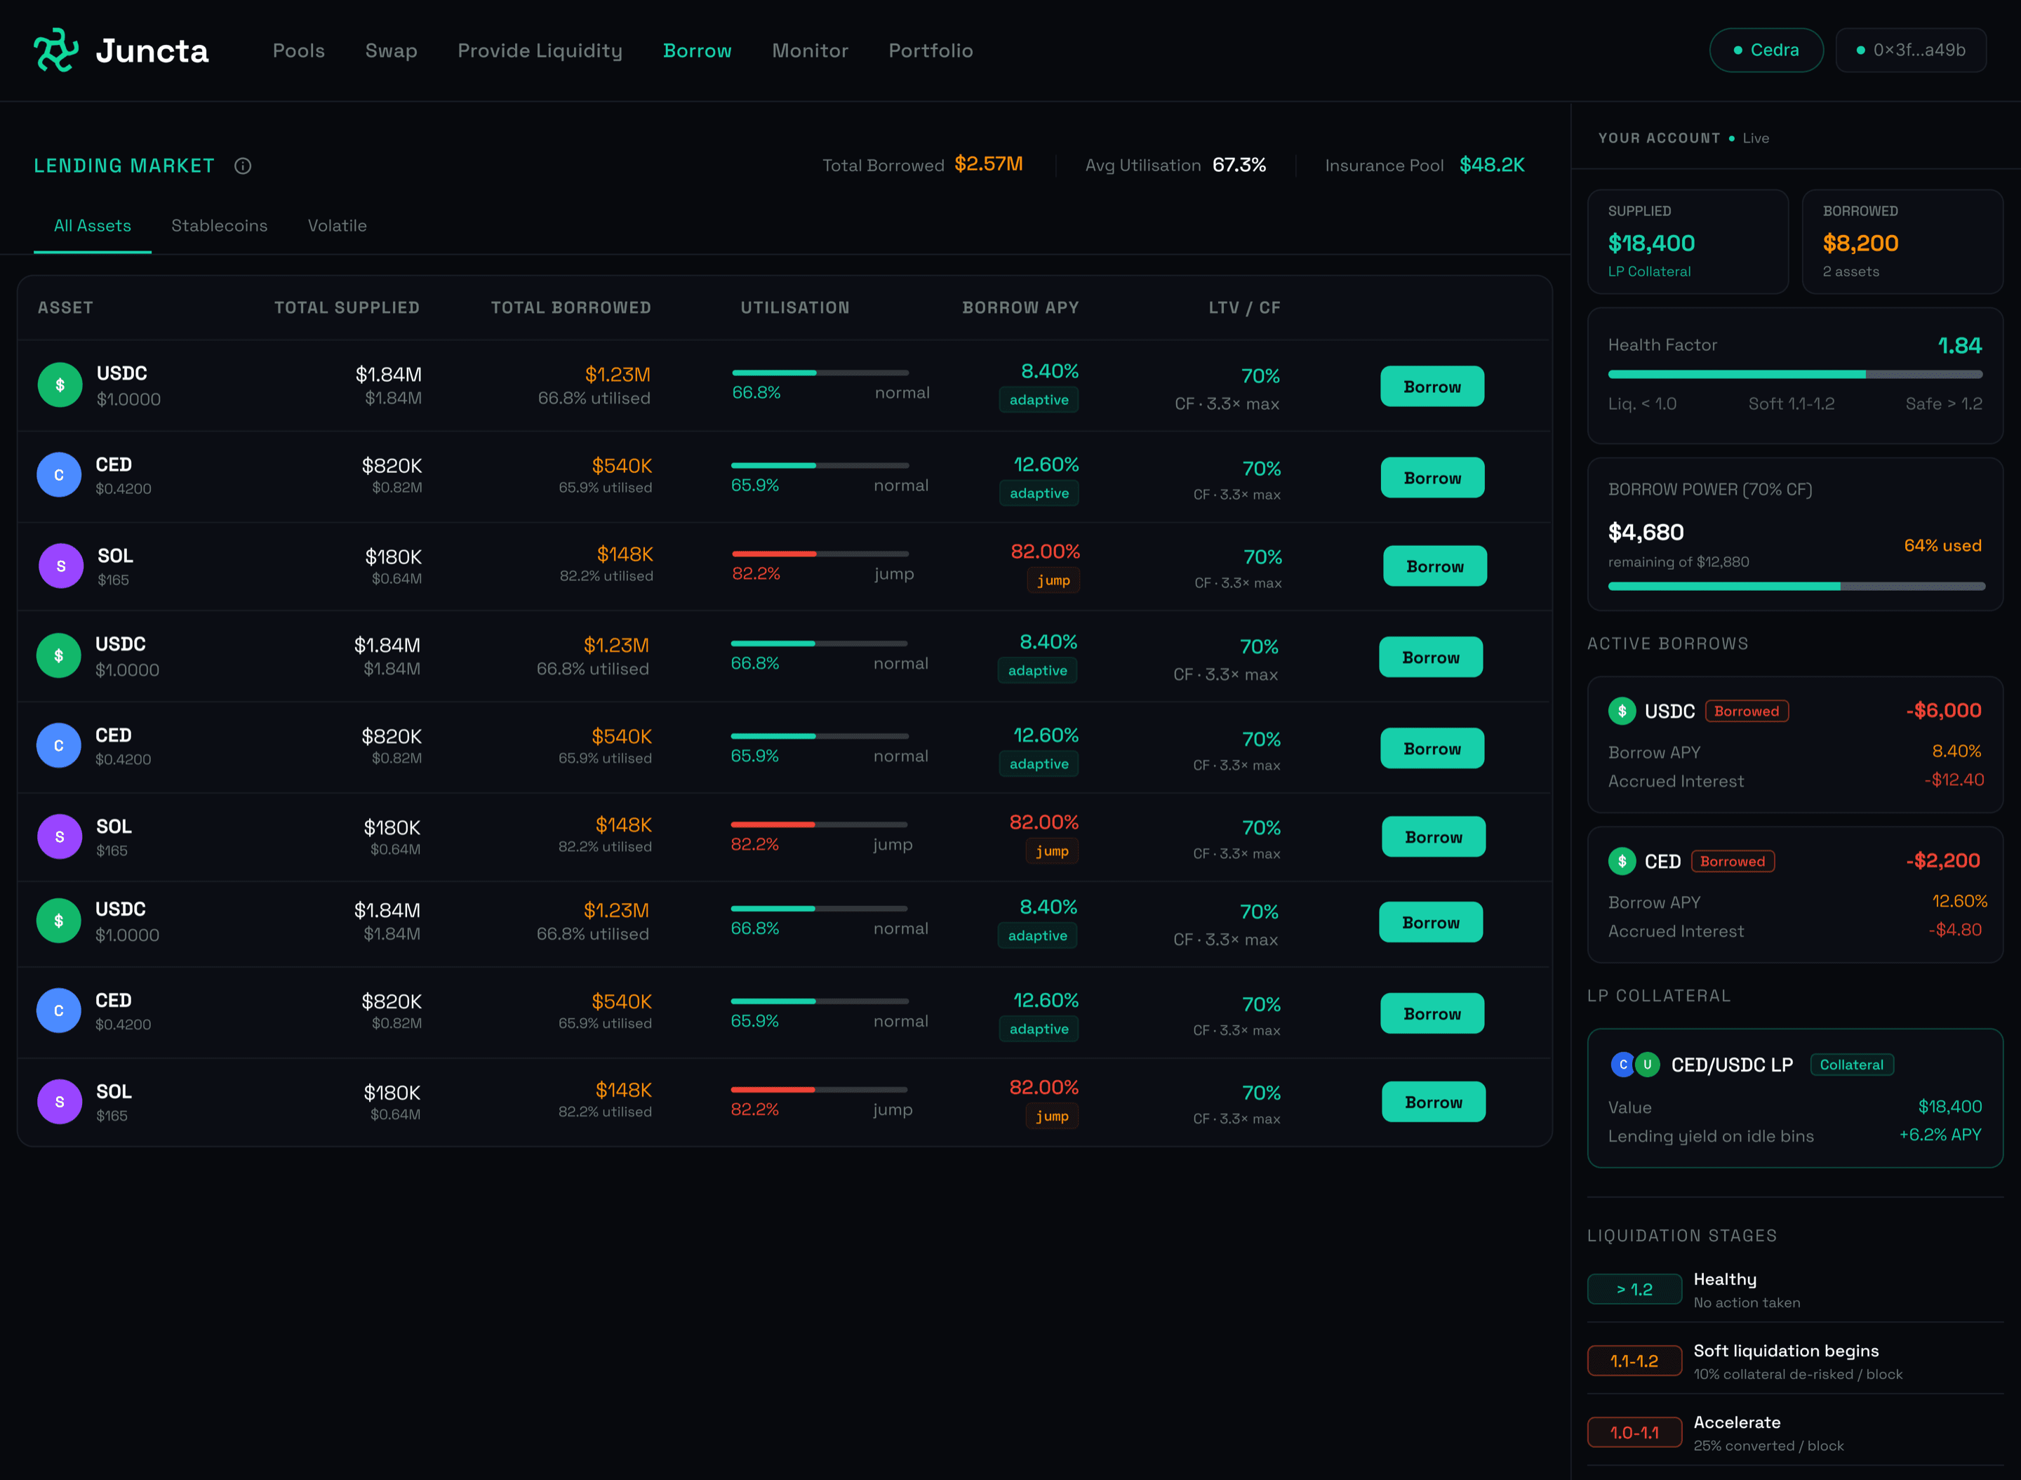Click the Borrowed badge next to USDC
This screenshot has height=1480, width=2021.
pos(1746,712)
